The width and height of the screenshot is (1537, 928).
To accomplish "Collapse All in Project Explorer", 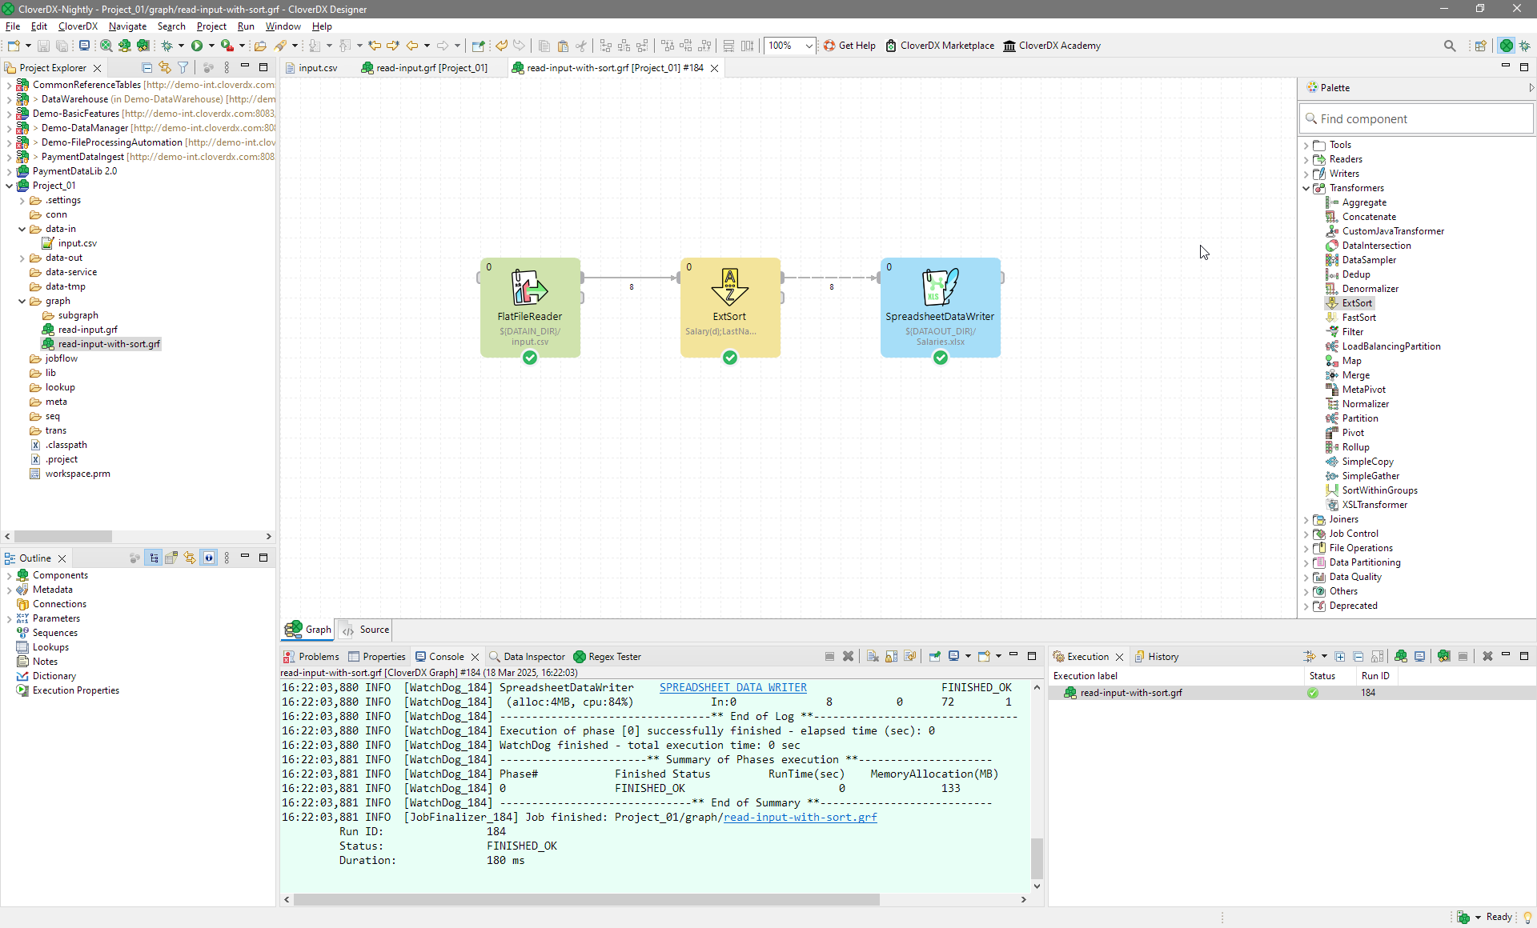I will pos(146,68).
